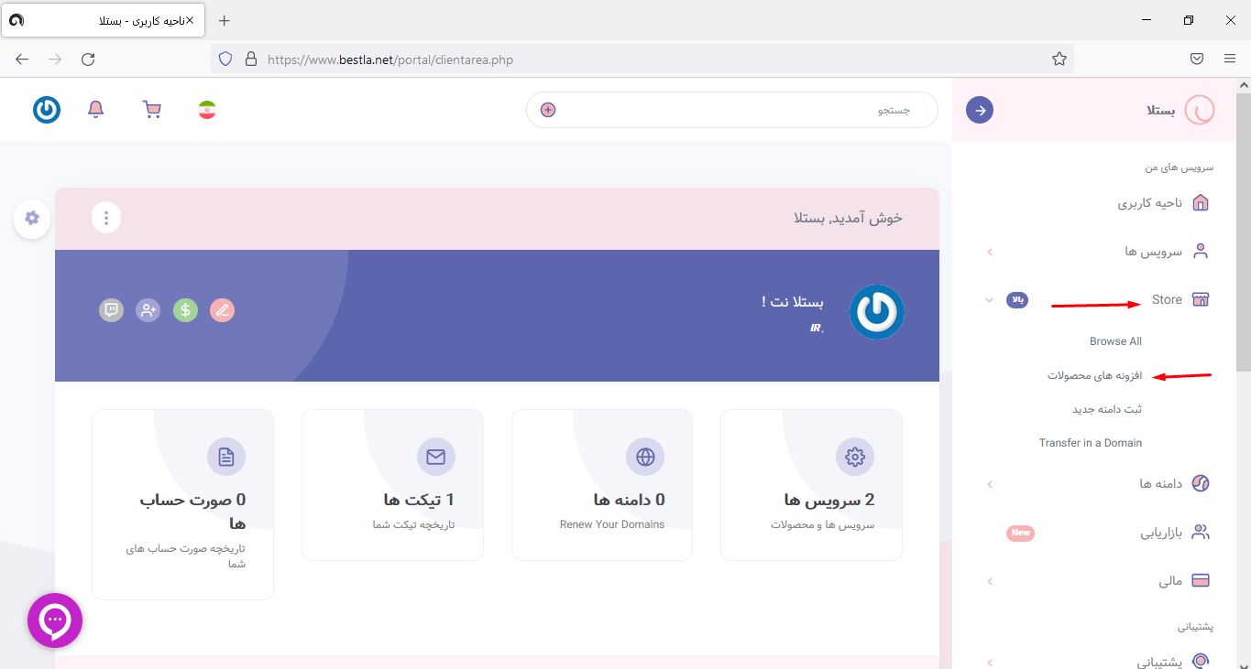Click the gray Twitch-style icon
The height and width of the screenshot is (669, 1251).
(x=111, y=310)
